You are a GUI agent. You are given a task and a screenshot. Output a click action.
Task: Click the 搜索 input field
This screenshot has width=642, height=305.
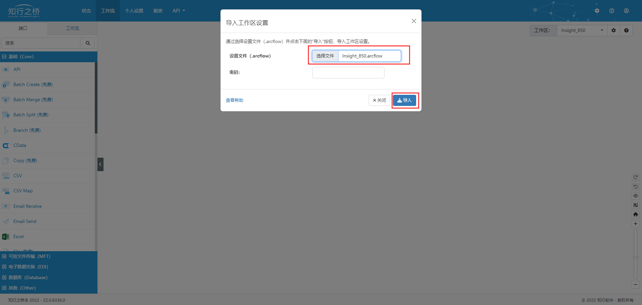(41, 43)
